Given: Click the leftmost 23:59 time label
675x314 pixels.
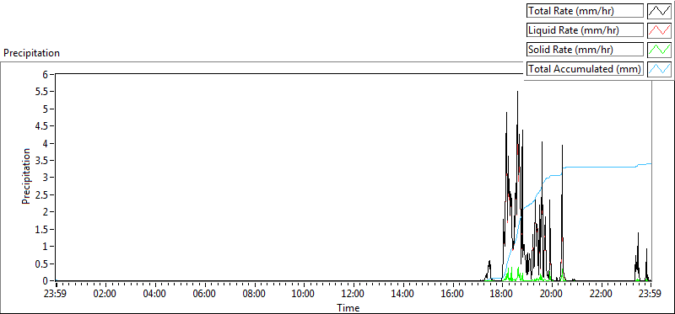Looking at the screenshot, I should (56, 295).
